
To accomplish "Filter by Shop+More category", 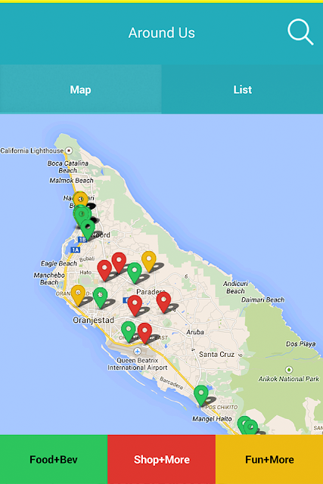I will 162,459.
